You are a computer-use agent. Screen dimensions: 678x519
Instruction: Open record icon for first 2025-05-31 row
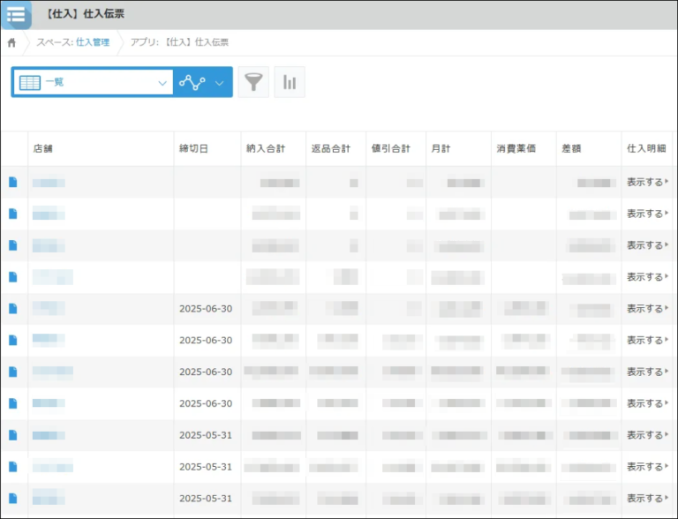tap(13, 435)
